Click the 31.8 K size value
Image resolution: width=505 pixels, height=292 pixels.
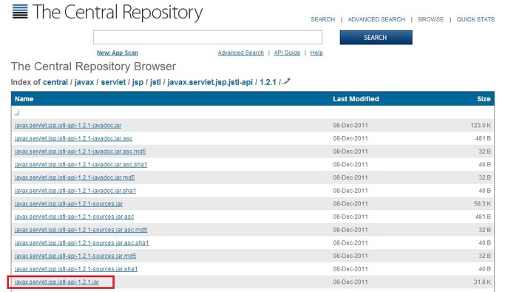pos(482,282)
